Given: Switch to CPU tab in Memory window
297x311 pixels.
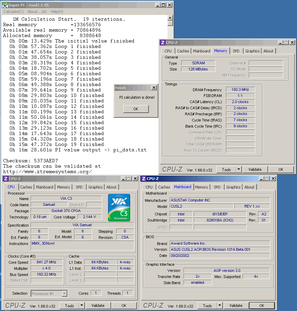Looking at the screenshot, I should point(168,51).
